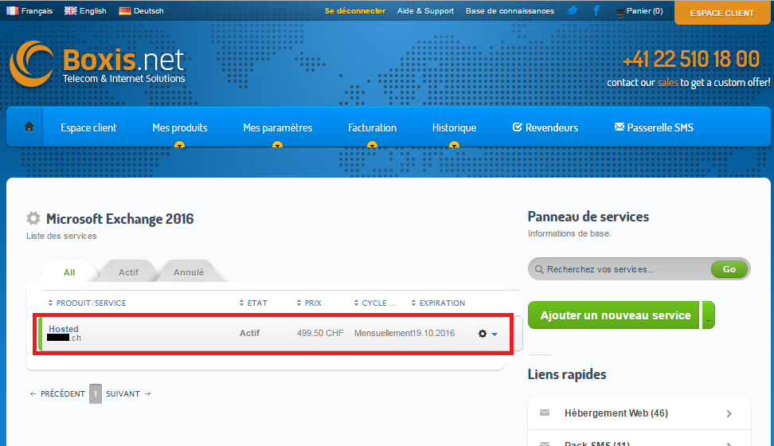
Task: Expand Hébergement Web (46) chevron
Action: 729,413
